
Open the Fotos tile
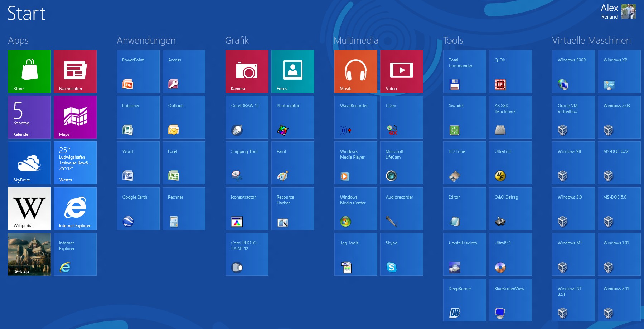(x=293, y=71)
